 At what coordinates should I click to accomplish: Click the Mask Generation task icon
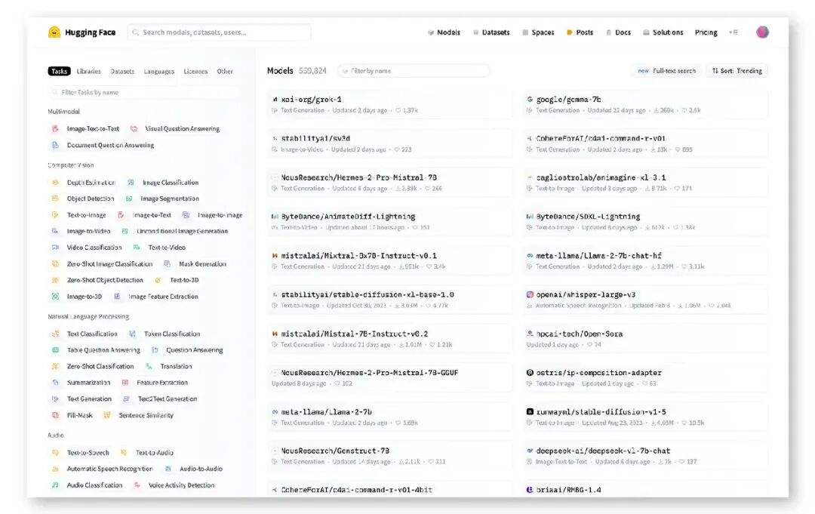click(168, 264)
